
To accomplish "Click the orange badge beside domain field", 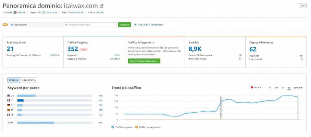I will click(x=5, y=25).
